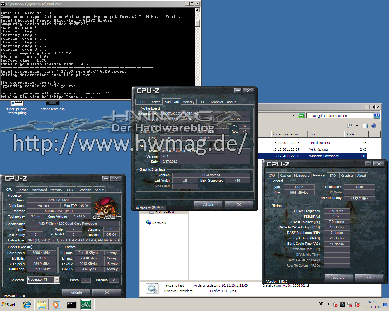Viewport: 389px width, 311px height.
Task: Click the Explorer search magnifier icon
Action: (377, 116)
